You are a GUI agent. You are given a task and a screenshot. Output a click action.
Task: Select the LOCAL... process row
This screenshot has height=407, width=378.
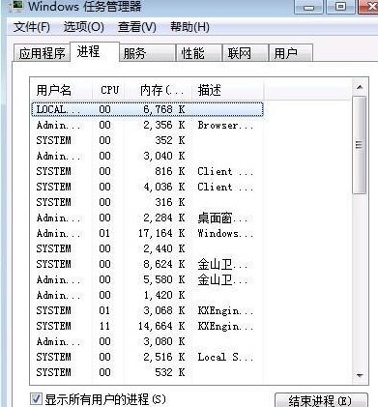[148, 109]
